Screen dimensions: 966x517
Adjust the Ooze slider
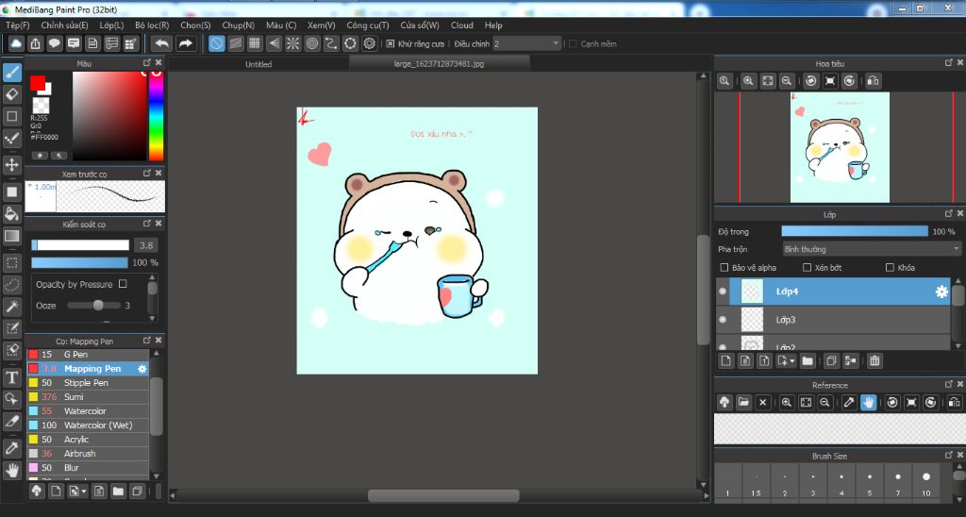click(x=93, y=305)
